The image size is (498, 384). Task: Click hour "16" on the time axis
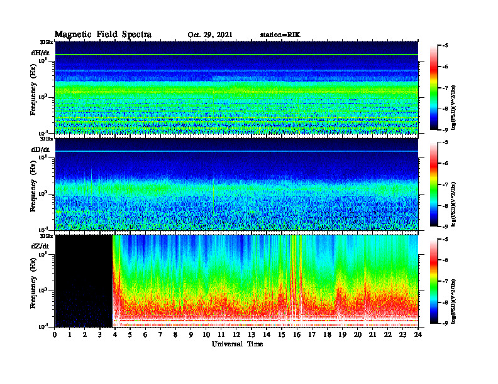pos(297,335)
